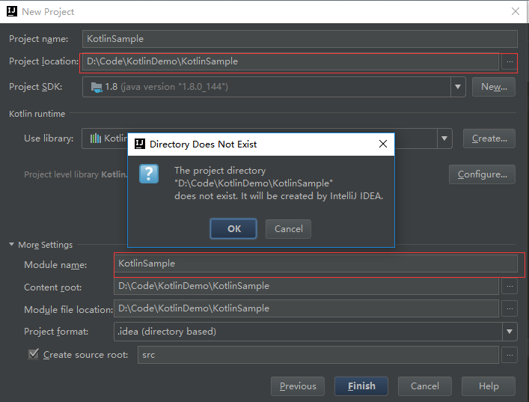Screen dimensions: 529x402
Task: Edit the Project name field
Action: click(x=300, y=39)
